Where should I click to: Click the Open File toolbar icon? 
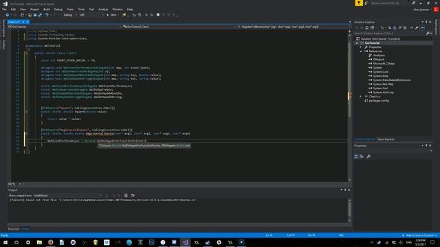30,15
